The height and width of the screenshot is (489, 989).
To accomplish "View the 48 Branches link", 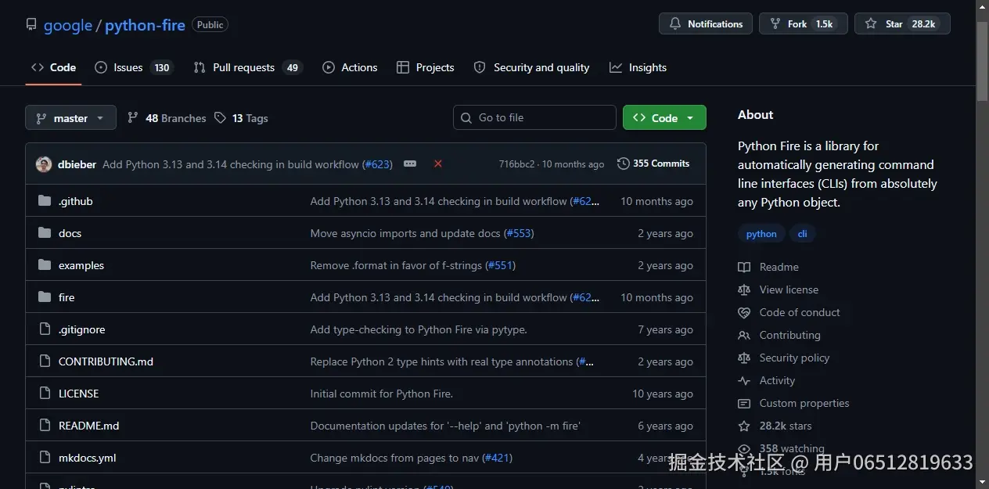I will point(167,118).
